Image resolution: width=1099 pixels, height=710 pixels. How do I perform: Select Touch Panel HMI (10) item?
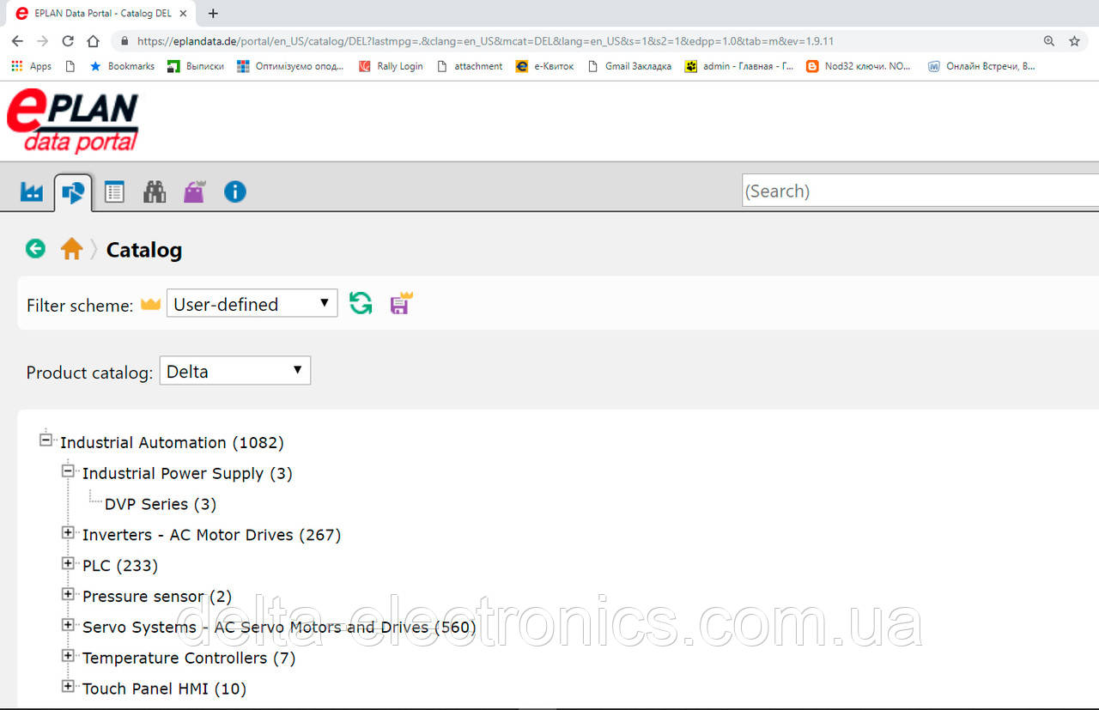coord(164,689)
